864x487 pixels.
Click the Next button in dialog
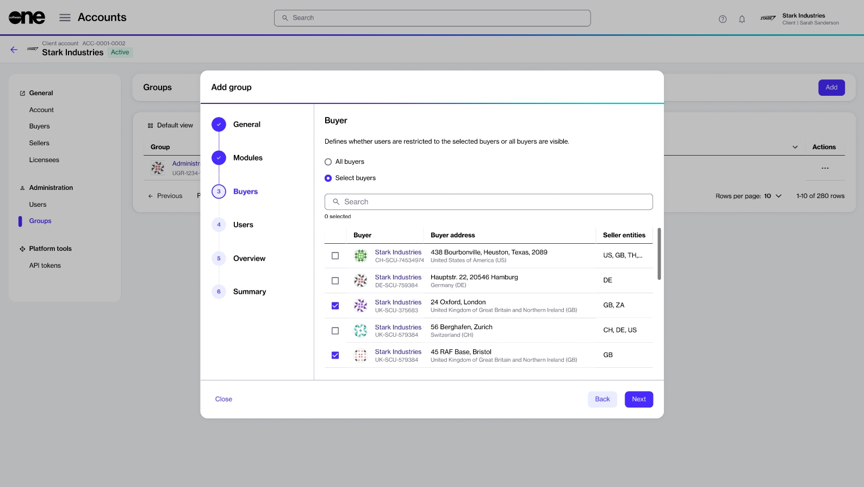[638, 399]
